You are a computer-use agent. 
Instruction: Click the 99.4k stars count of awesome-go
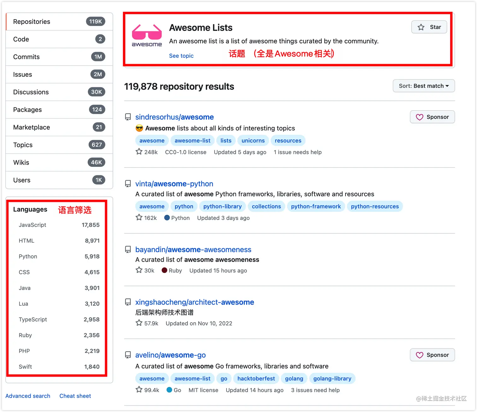tap(147, 390)
